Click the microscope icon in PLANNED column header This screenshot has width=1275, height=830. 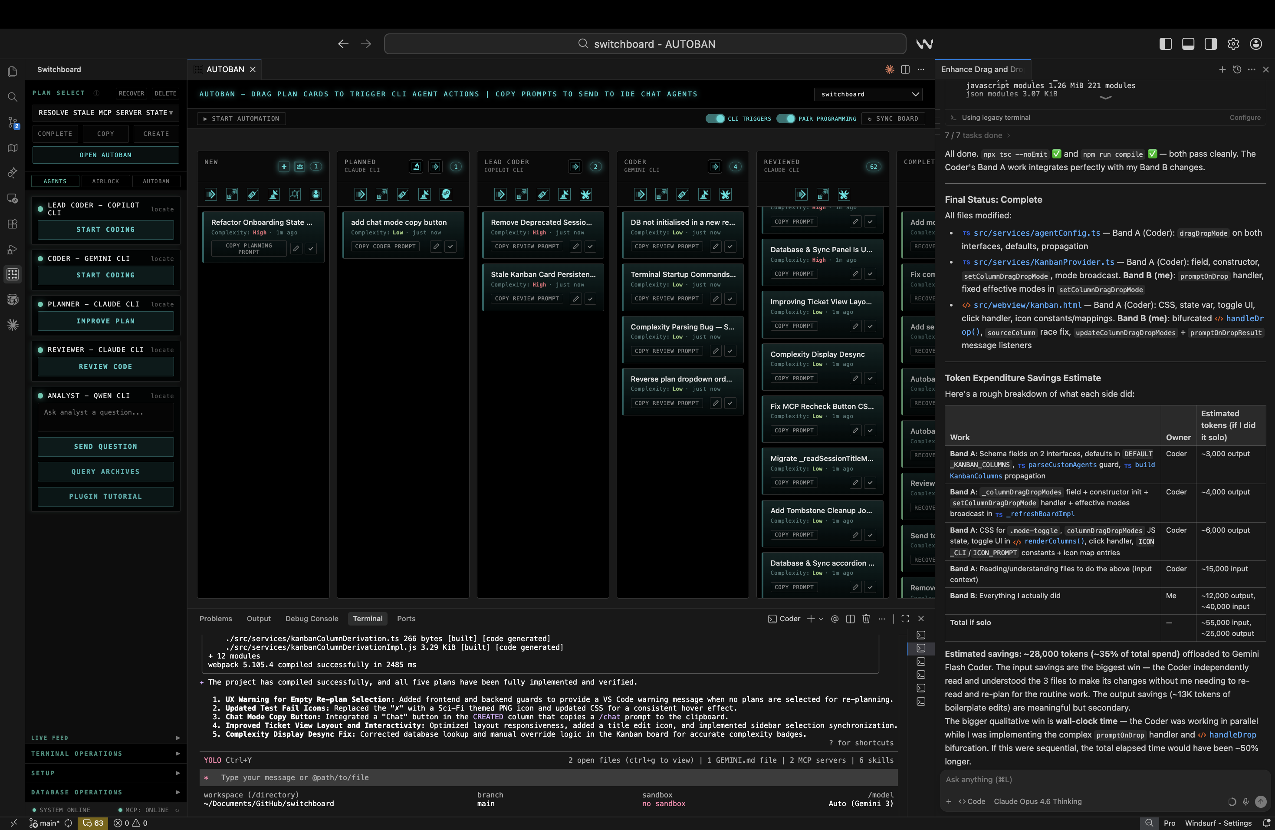[416, 167]
